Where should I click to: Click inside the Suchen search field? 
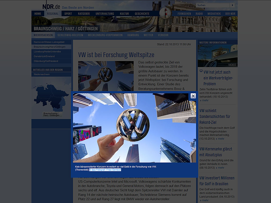coord(213,5)
